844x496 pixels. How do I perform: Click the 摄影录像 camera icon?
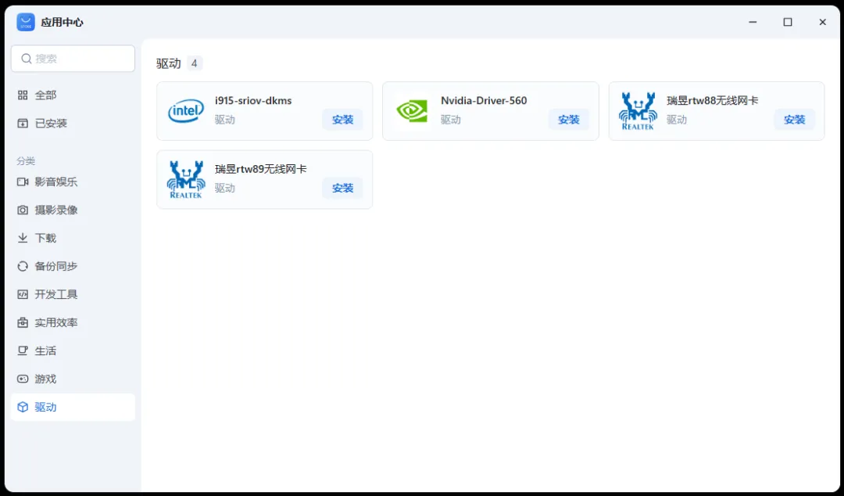(23, 210)
